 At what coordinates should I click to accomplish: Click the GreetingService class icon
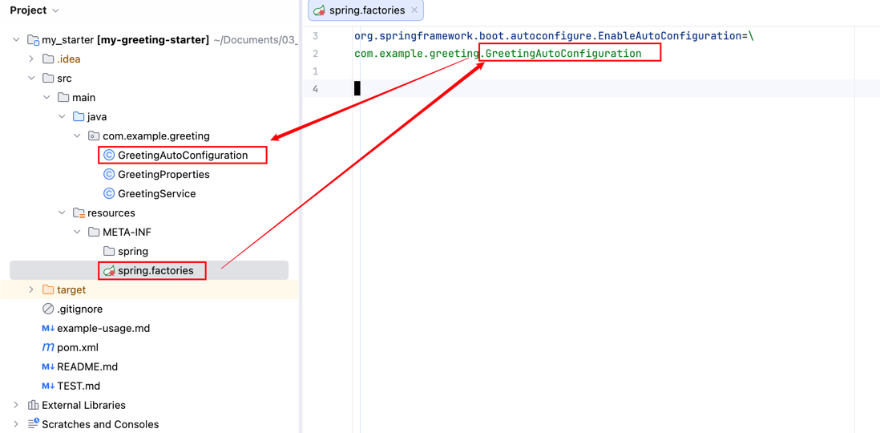[x=109, y=194]
